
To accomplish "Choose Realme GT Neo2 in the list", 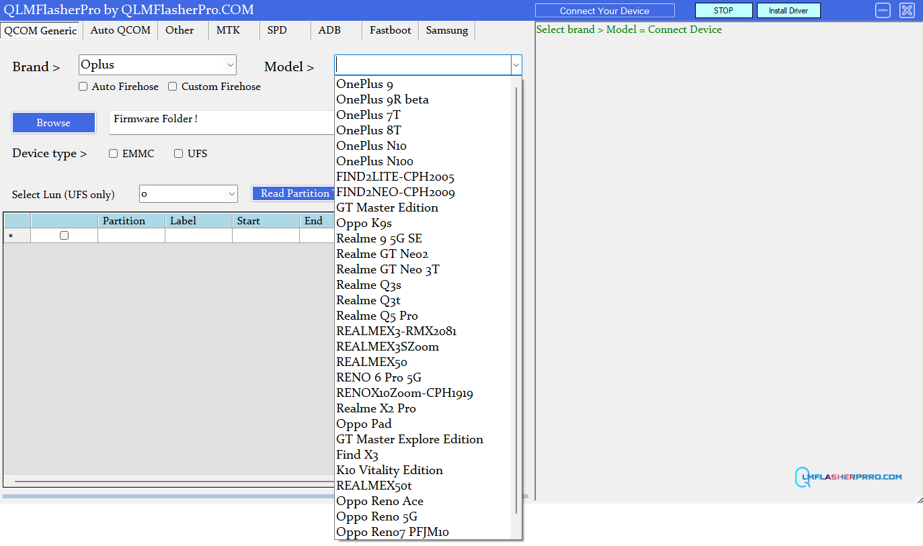I will click(382, 254).
